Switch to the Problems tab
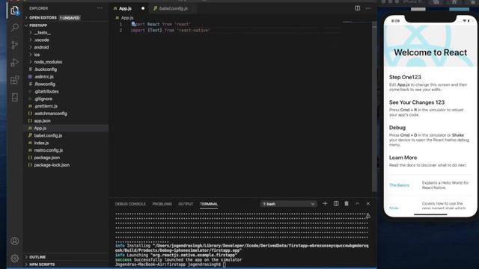 tap(162, 204)
